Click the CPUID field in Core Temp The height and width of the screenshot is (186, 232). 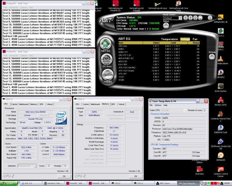[x=184, y=118]
